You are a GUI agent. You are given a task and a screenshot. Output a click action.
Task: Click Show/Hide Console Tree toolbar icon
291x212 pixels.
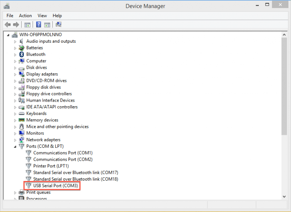(x=27, y=25)
